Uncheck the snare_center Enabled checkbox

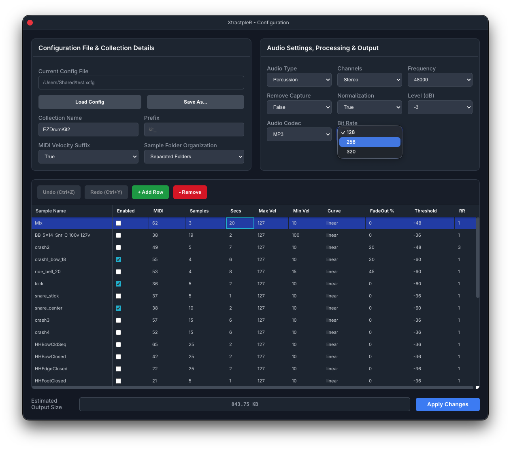[118, 308]
